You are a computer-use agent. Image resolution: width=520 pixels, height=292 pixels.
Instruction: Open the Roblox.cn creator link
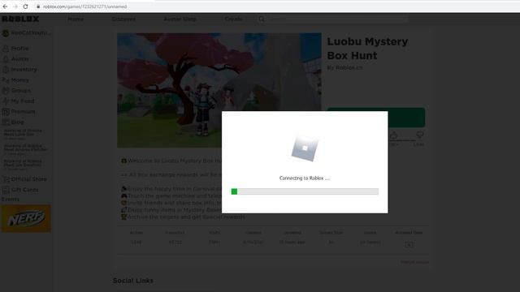[x=349, y=67]
